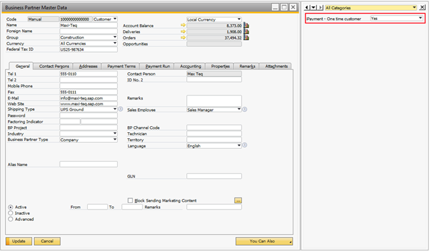Show Deliveries chart icon
This screenshot has width=430, height=251.
click(x=246, y=31)
